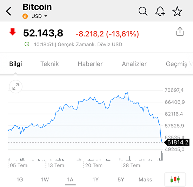Open the USD currency dropdown
The height and width of the screenshot is (187, 193).
click(x=39, y=16)
